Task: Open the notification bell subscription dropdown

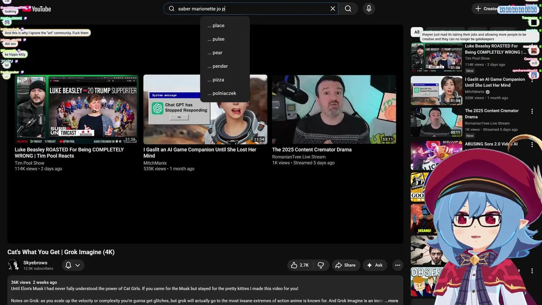Action: pos(73,265)
